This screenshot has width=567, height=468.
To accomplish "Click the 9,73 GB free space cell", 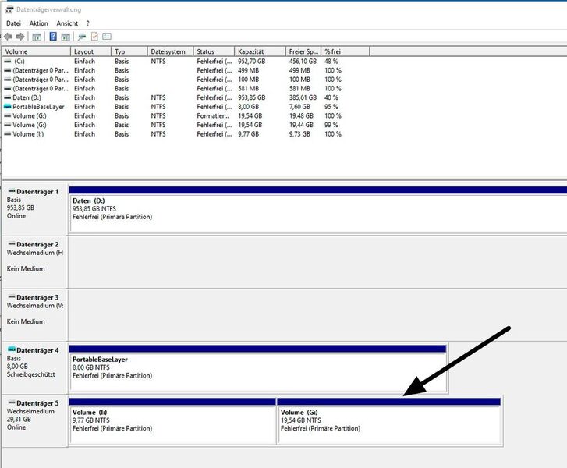I will pyautogui.click(x=299, y=134).
